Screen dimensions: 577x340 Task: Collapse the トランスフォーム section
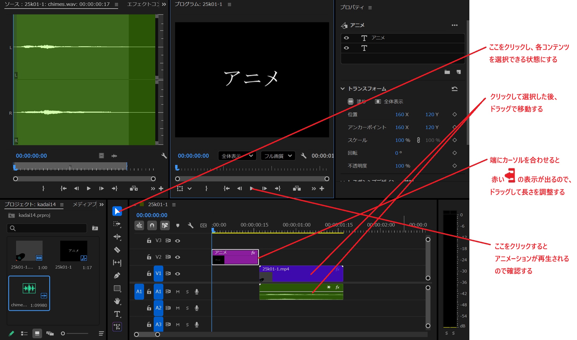tap(342, 89)
